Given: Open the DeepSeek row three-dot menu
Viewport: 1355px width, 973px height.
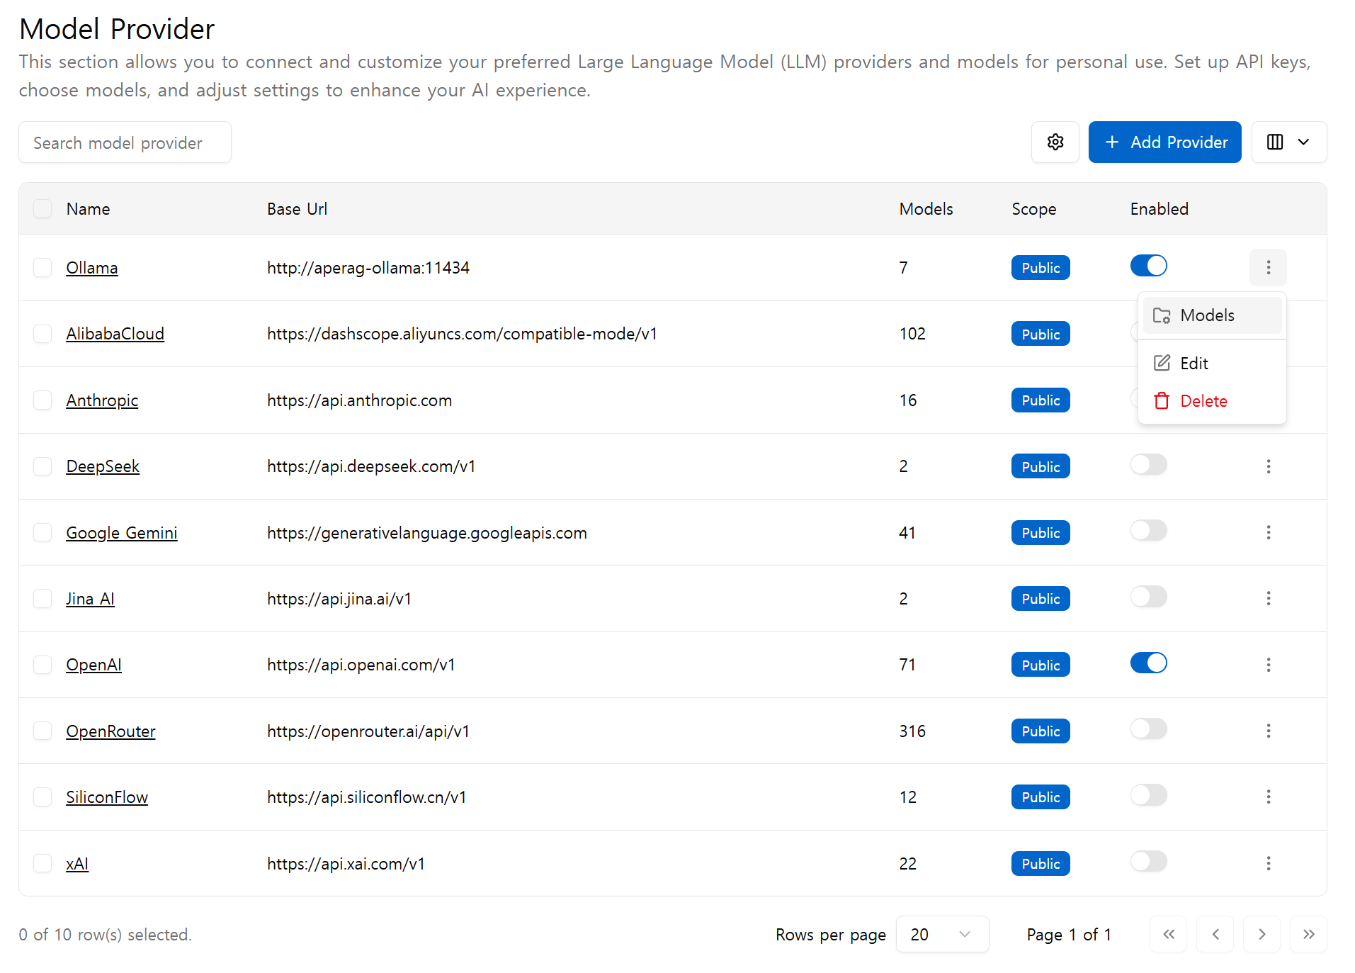Looking at the screenshot, I should click(1268, 466).
